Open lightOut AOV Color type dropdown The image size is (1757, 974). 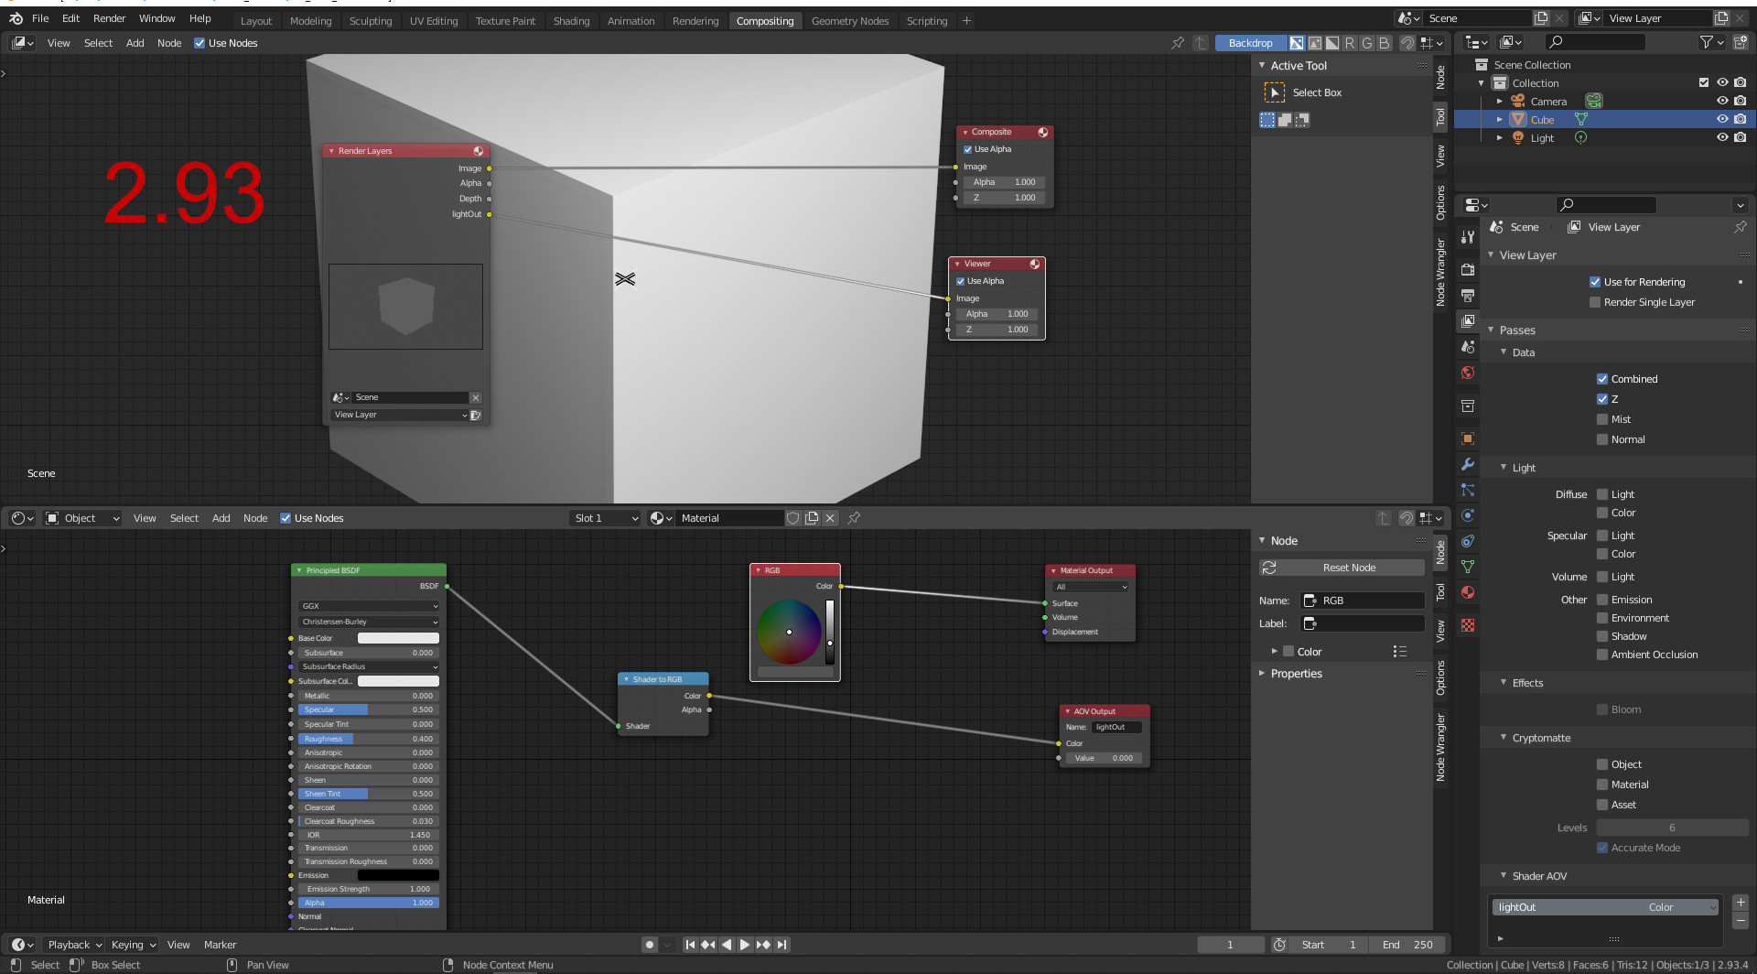pyautogui.click(x=1682, y=907)
